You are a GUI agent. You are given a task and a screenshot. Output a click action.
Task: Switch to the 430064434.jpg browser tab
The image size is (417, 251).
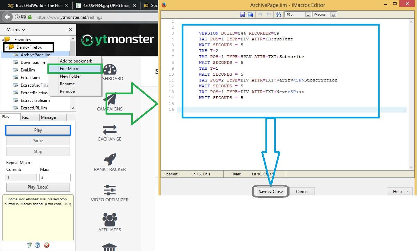pos(106,6)
